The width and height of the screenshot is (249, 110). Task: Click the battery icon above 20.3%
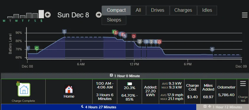[129, 84]
